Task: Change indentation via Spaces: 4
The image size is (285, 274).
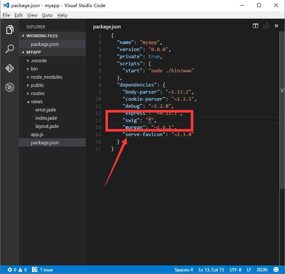Action: (x=184, y=270)
